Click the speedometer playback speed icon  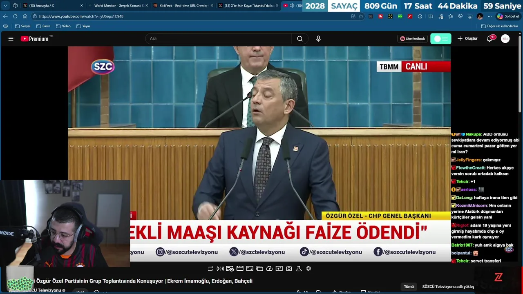269,269
